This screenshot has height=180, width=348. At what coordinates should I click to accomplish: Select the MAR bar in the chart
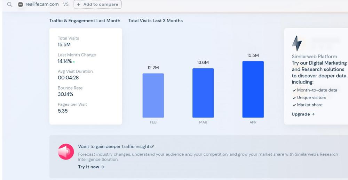203,93
